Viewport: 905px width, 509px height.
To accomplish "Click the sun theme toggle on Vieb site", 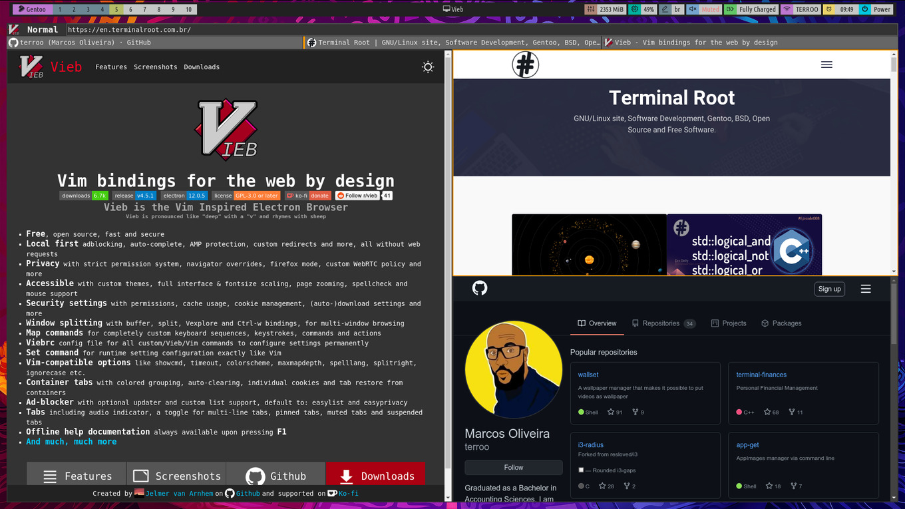I will 428,67.
